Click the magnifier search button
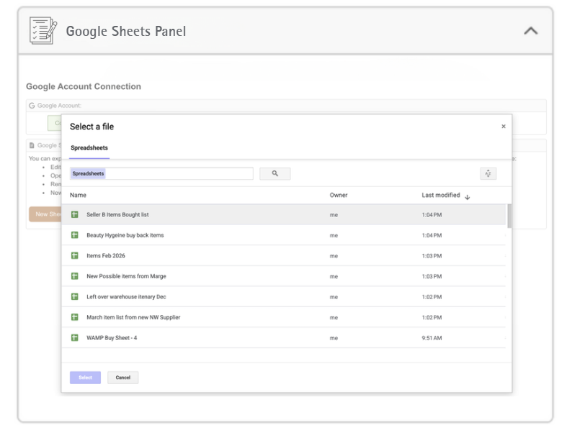The width and height of the screenshot is (567, 425). pos(274,174)
